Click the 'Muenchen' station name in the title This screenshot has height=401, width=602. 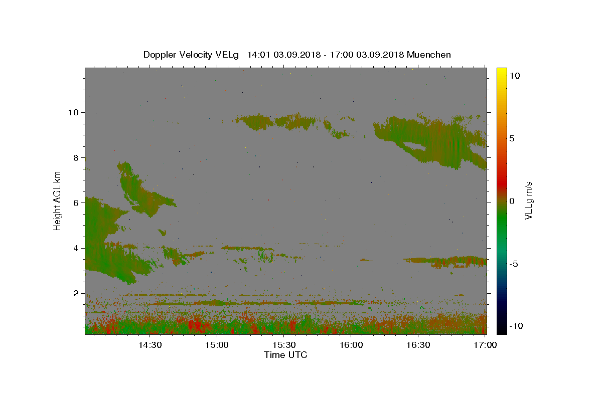point(429,55)
